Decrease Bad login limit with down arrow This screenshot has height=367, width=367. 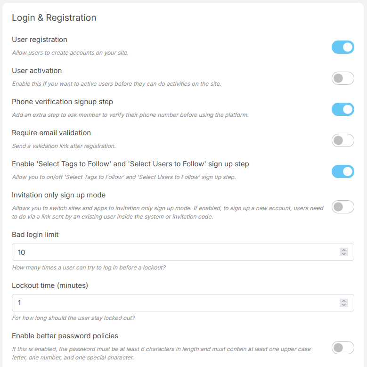(x=344, y=254)
